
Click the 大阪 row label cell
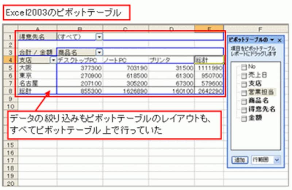pos(38,68)
